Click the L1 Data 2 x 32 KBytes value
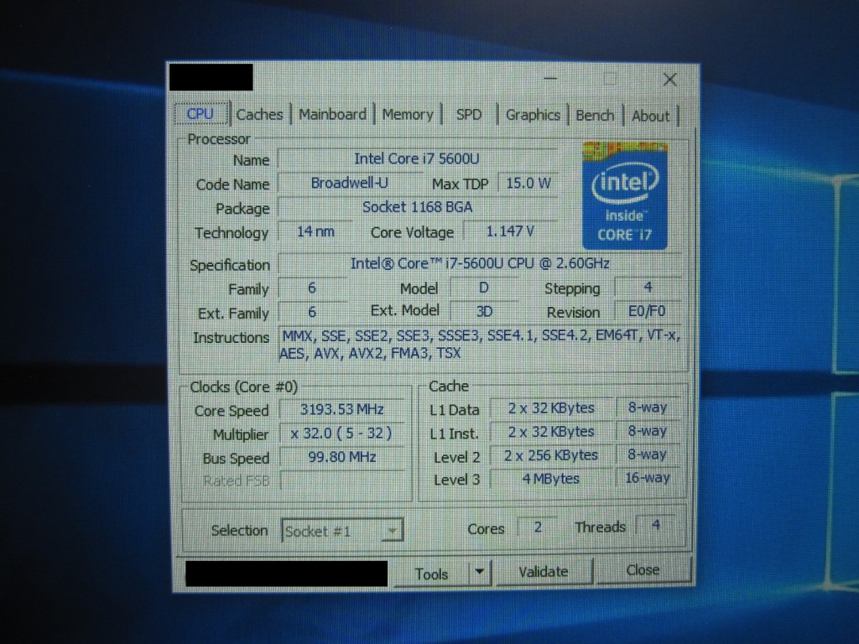Image resolution: width=859 pixels, height=644 pixels. 551,408
